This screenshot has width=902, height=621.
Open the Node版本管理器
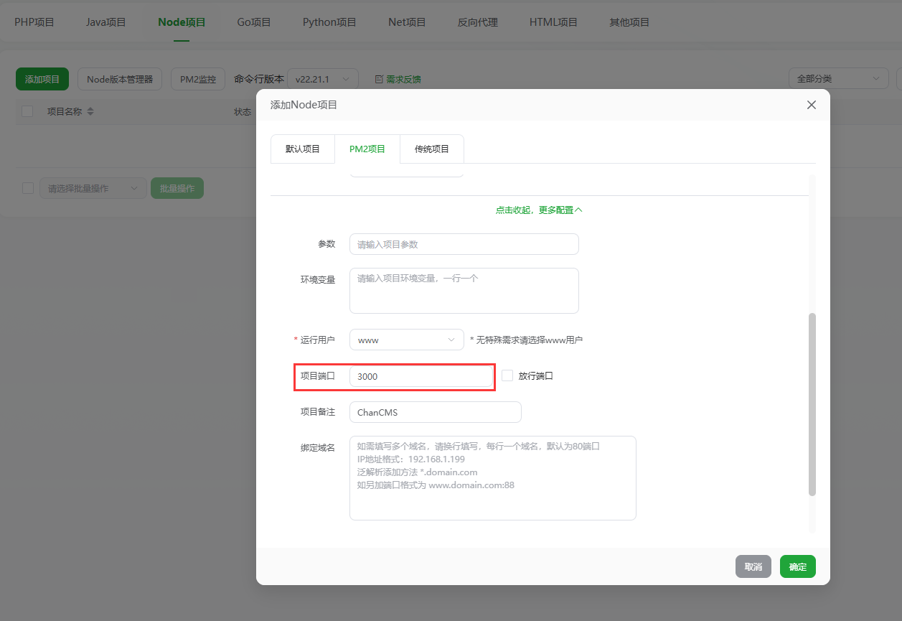coord(119,79)
